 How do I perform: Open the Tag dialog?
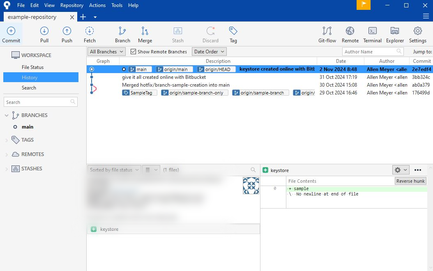(233, 31)
